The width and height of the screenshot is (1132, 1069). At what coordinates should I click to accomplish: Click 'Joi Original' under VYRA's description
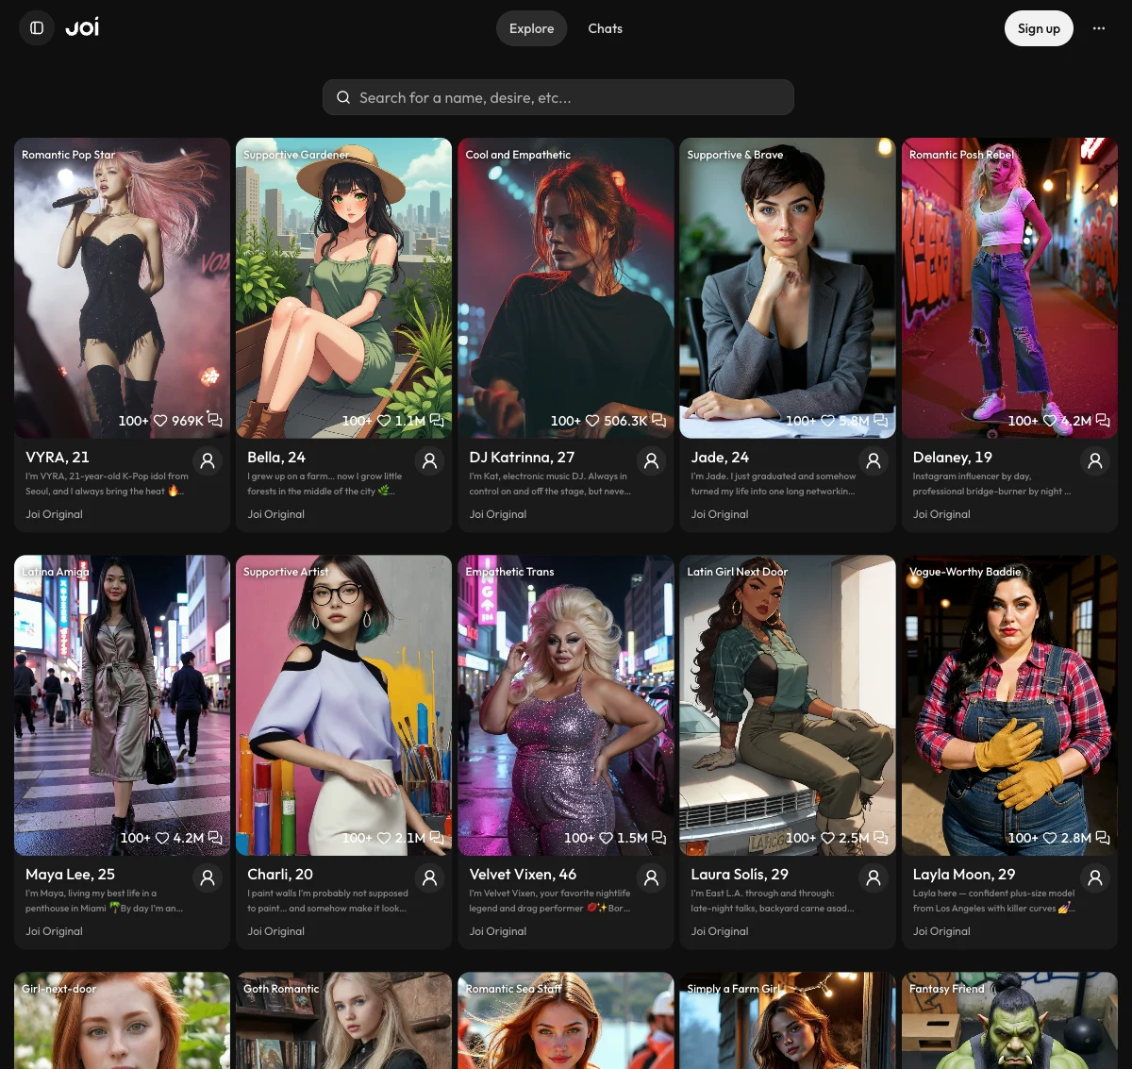(x=54, y=514)
